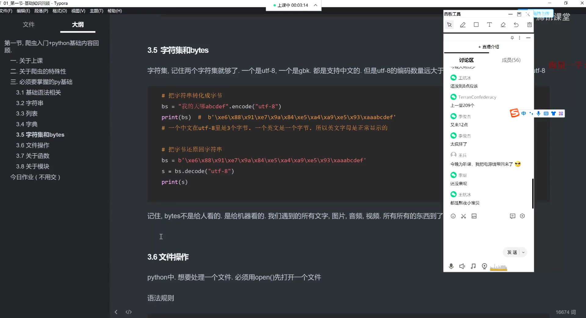The height and width of the screenshot is (318, 586).
Task: Jump to outline item 三. 必须要掌握的py基础
Action: pos(41,82)
